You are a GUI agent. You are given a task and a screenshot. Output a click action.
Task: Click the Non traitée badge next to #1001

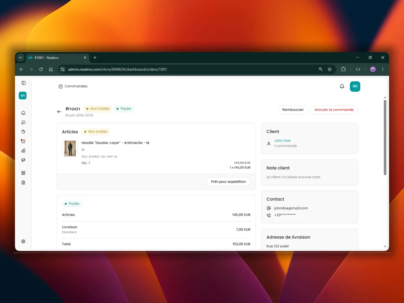pyautogui.click(x=98, y=109)
